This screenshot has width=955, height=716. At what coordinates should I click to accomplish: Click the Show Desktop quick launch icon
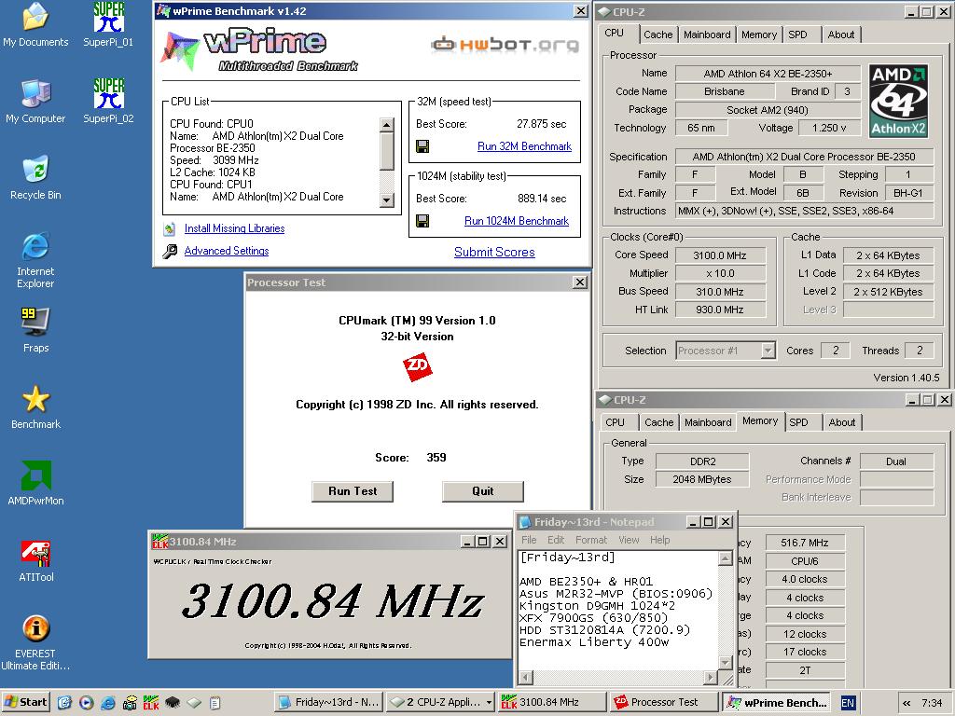[x=64, y=703]
